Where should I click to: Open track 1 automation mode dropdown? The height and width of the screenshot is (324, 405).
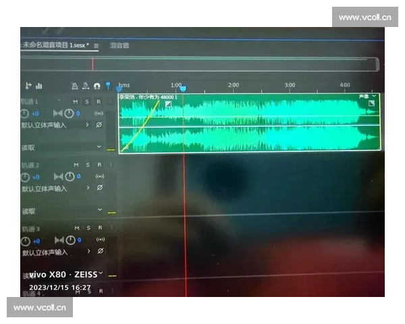pyautogui.click(x=99, y=146)
